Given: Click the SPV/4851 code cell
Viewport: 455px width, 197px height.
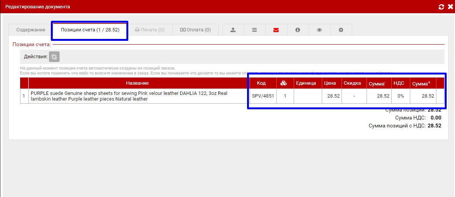Looking at the screenshot, I should [x=263, y=96].
